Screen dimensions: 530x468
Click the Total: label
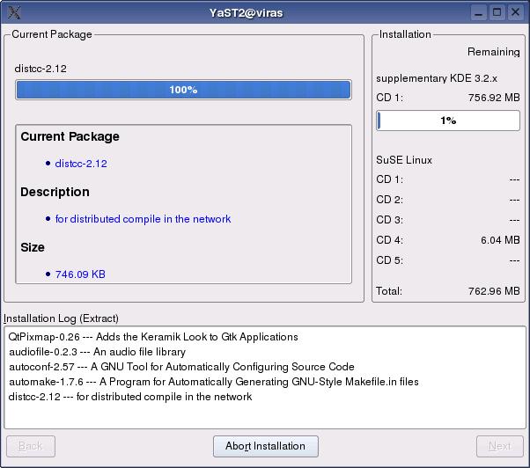point(389,291)
